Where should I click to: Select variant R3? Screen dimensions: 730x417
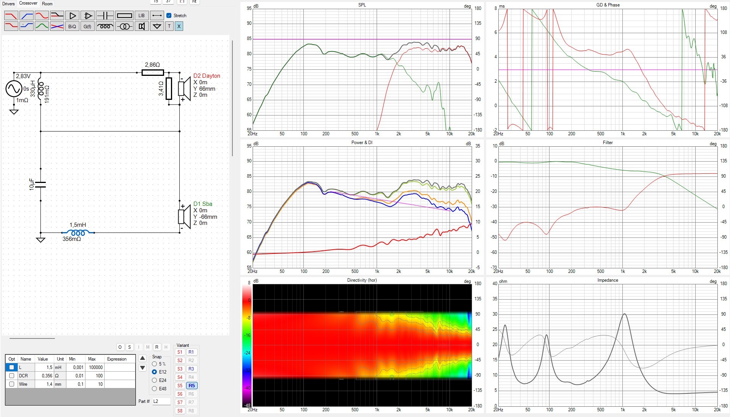pyautogui.click(x=191, y=369)
